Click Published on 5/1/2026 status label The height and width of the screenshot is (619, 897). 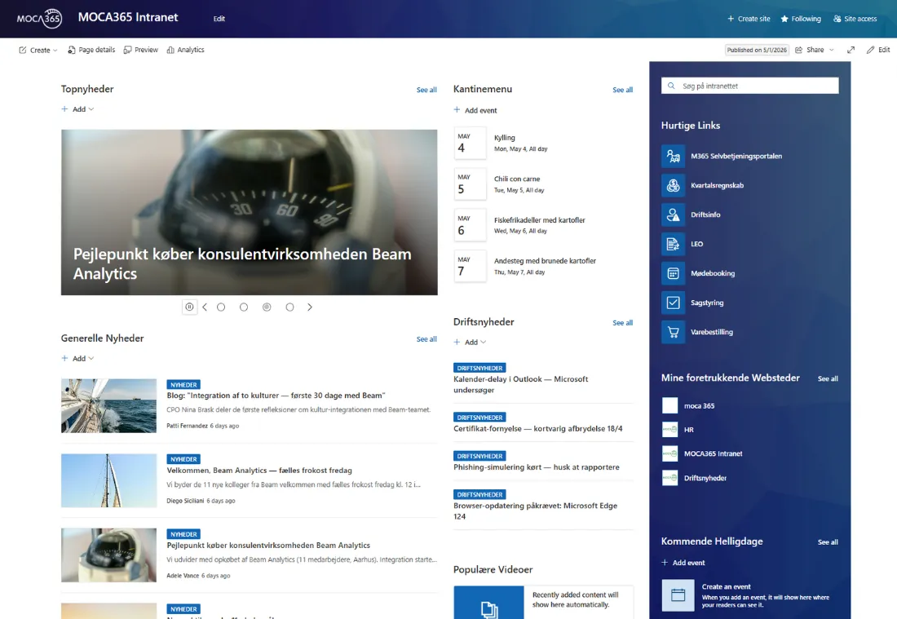pos(757,50)
